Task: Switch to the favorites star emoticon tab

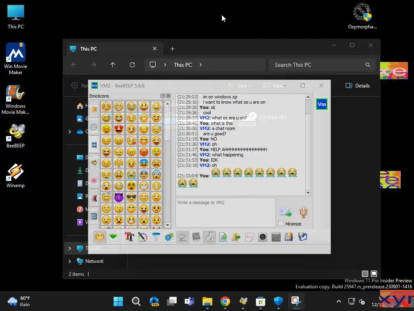Action: [94, 108]
